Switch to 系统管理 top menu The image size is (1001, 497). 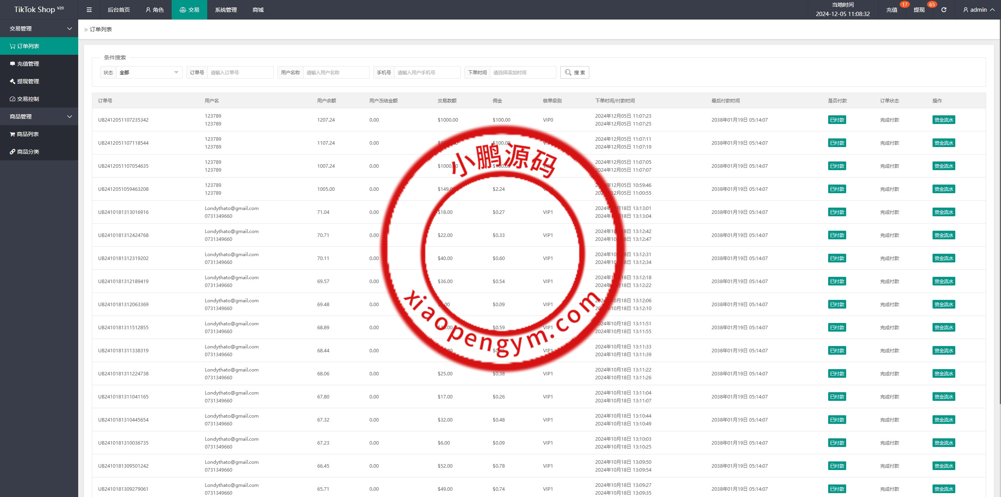(226, 10)
